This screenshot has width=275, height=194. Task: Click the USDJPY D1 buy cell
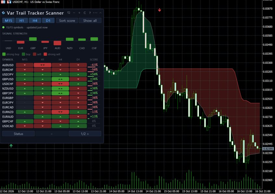78,75
